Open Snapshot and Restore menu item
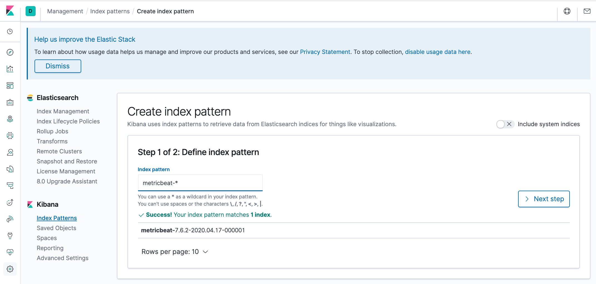 pos(67,161)
